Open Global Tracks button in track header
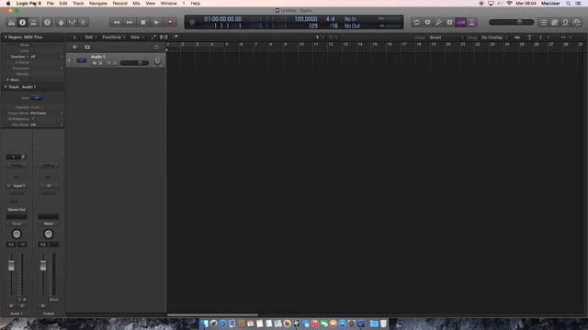Viewport: 588px width, 330px height. [157, 47]
